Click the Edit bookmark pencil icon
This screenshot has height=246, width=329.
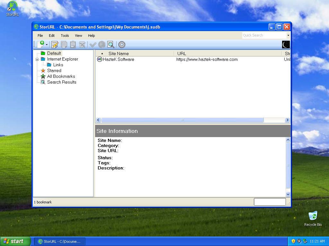pyautogui.click(x=55, y=45)
